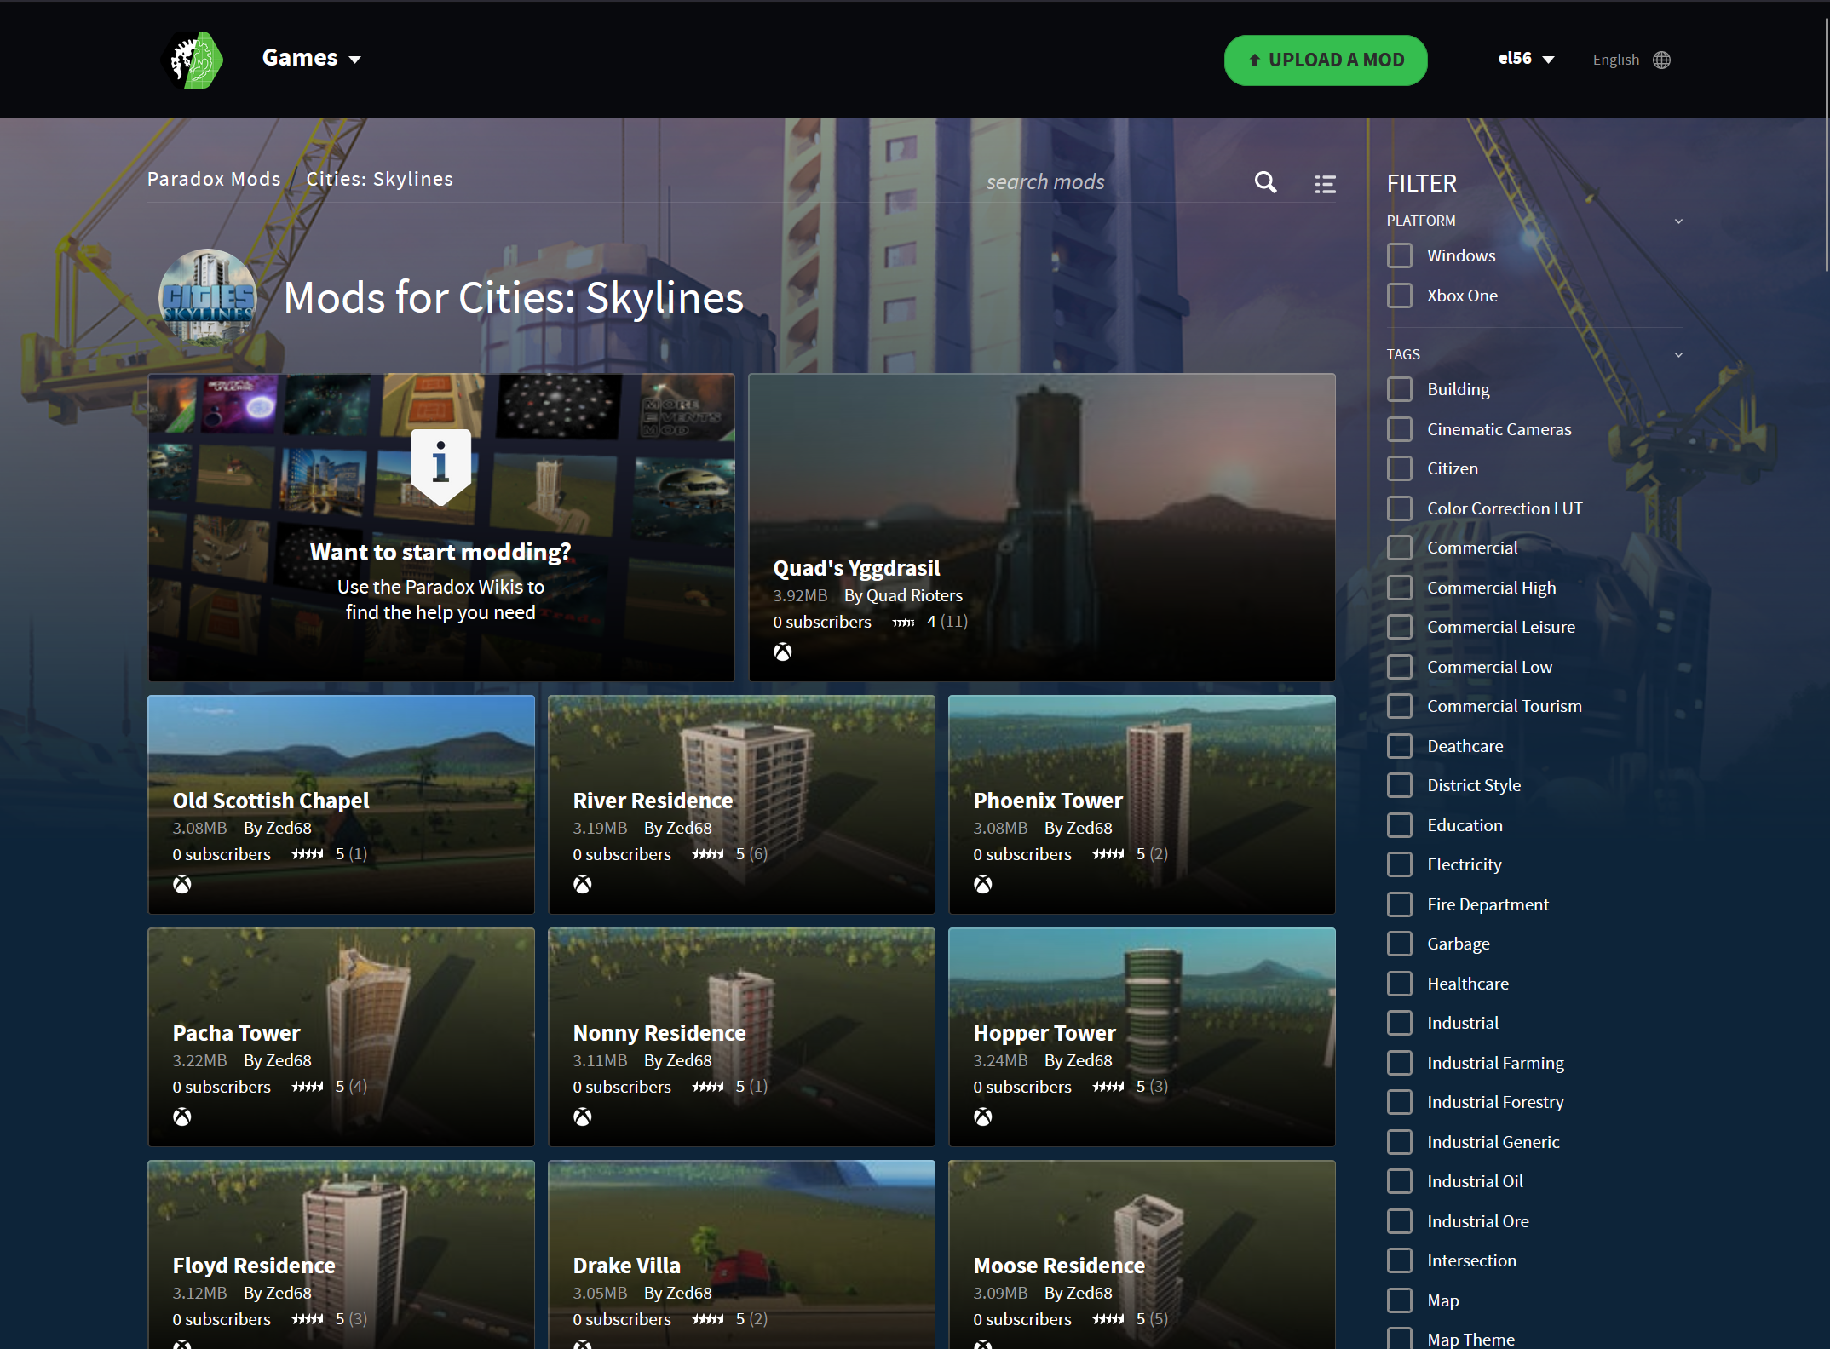1830x1349 pixels.
Task: Check the Electricity tag filter
Action: [1400, 864]
